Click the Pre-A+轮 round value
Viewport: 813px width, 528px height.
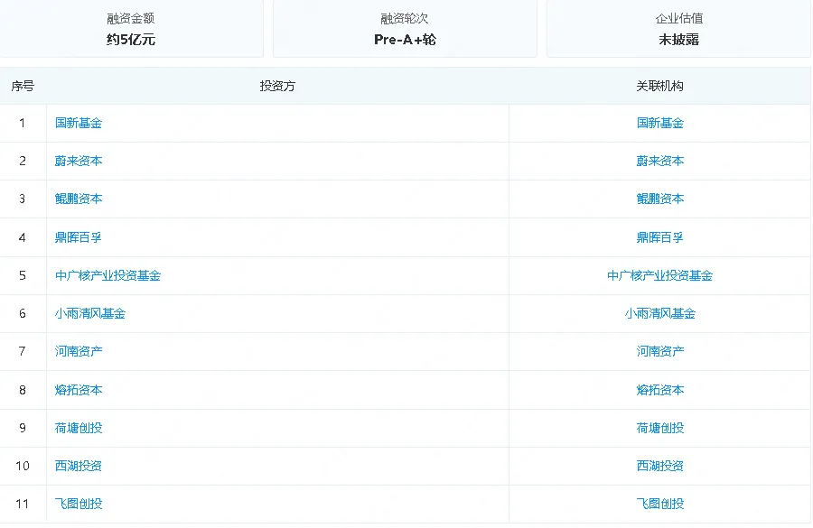(405, 40)
